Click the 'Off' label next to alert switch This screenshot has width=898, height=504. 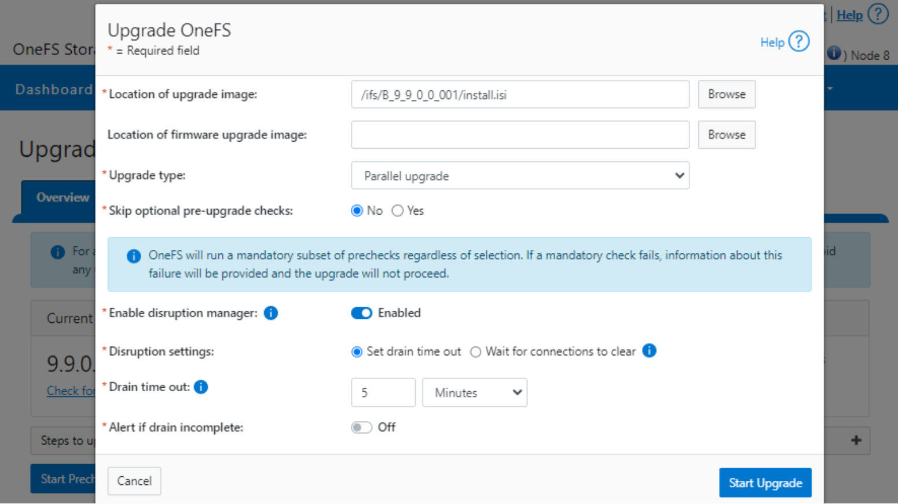(x=386, y=428)
